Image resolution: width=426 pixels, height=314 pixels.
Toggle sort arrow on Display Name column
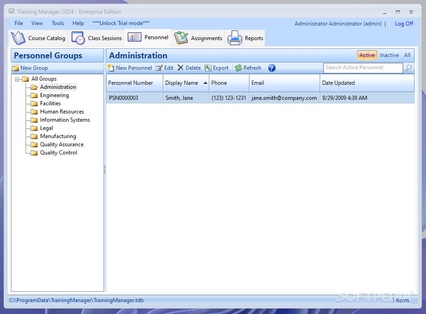coord(205,83)
